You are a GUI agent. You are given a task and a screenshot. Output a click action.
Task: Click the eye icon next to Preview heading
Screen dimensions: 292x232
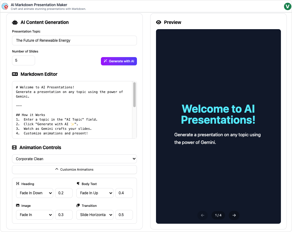pos(158,22)
